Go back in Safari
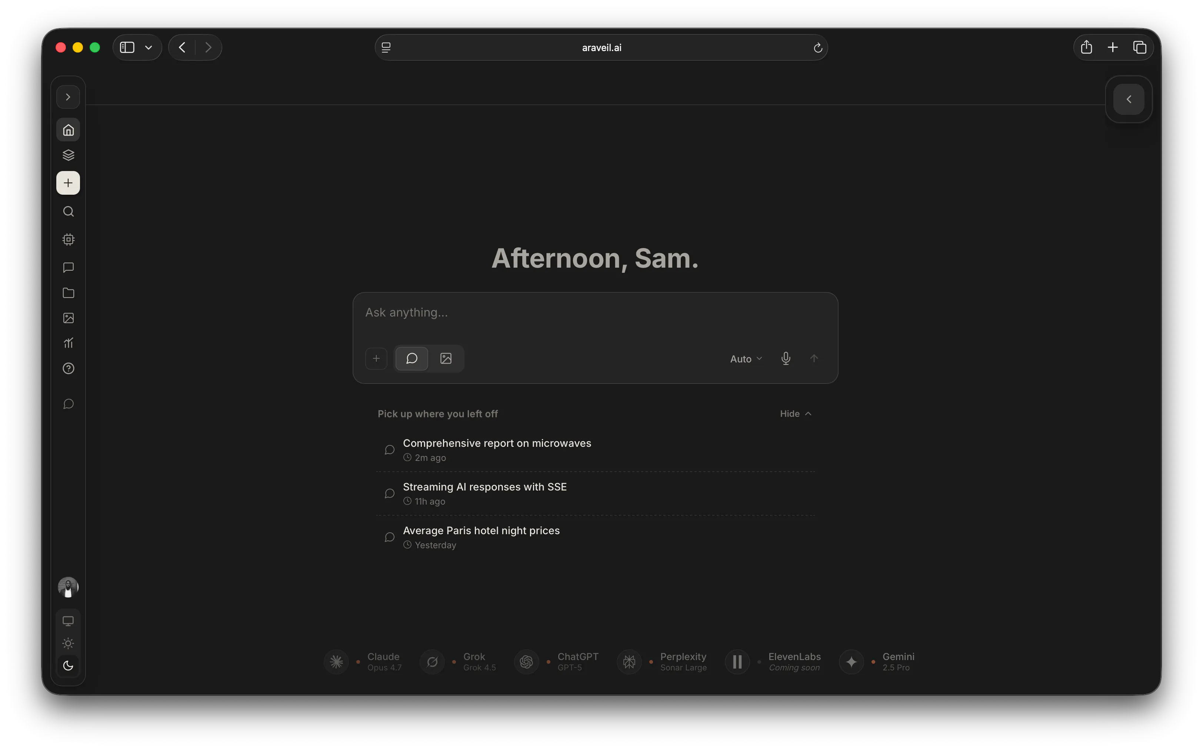 click(182, 48)
